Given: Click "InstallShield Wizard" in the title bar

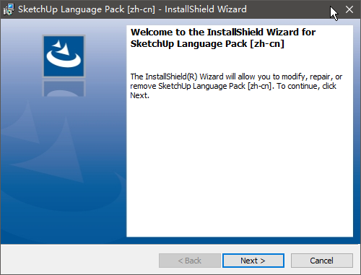Looking at the screenshot, I should (x=206, y=9).
